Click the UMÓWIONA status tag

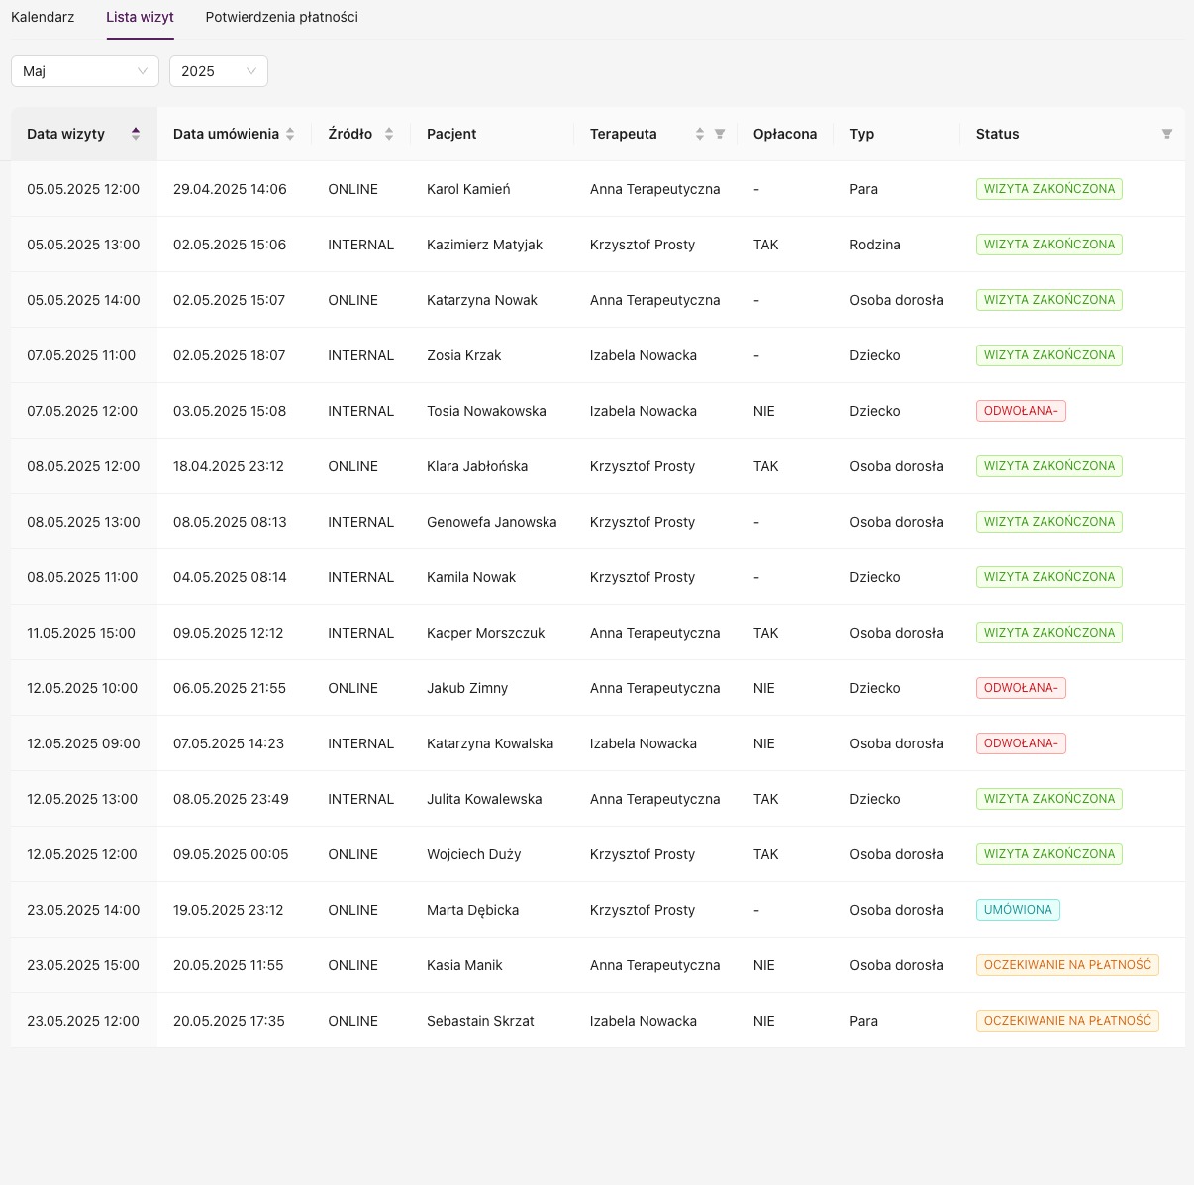point(1017,910)
